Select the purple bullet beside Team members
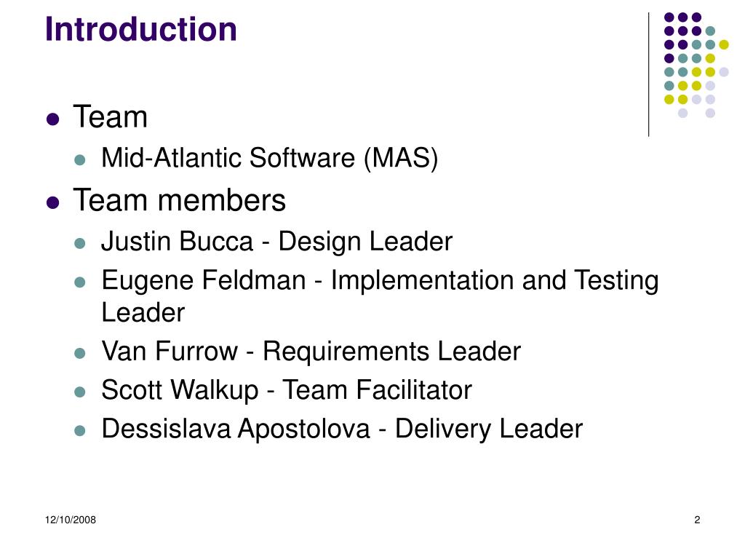 tap(52, 202)
